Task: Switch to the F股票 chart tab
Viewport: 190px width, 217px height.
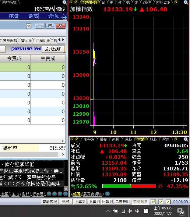Action: click(x=147, y=2)
